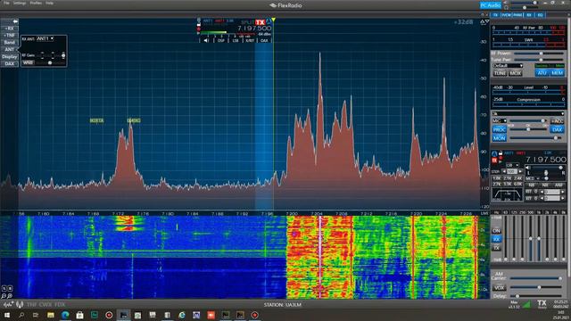Click the RX filter shape graphic

pos(508,194)
